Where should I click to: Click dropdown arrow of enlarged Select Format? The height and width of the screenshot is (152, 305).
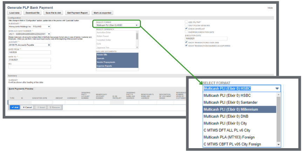277,89
